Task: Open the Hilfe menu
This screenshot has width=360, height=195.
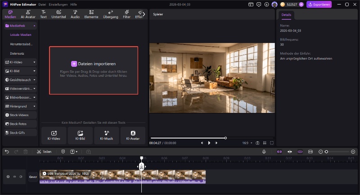Action: click(73, 4)
